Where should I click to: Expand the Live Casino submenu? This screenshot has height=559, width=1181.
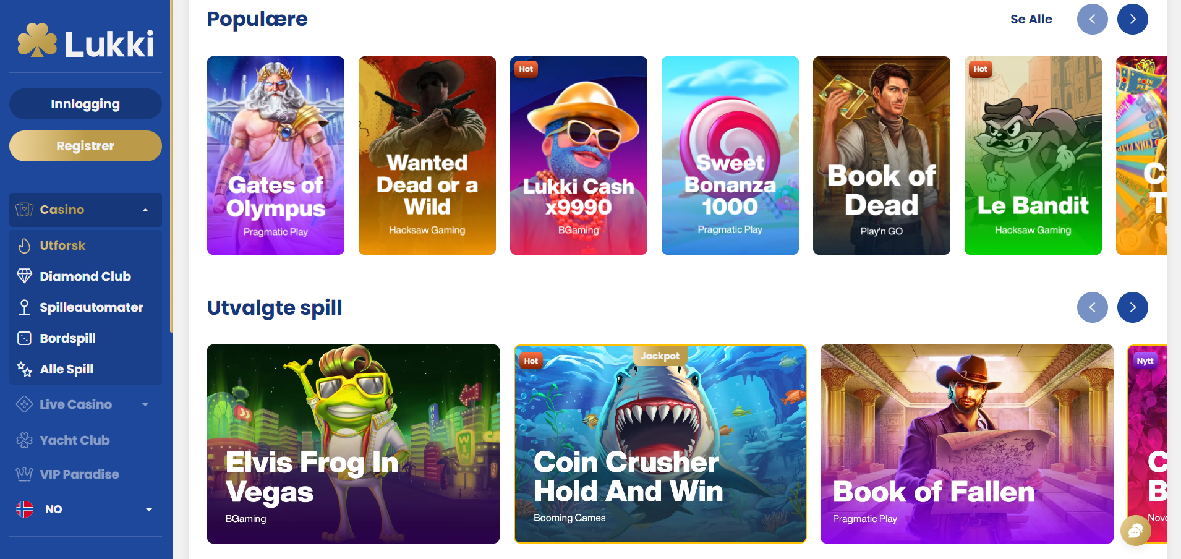pyautogui.click(x=85, y=404)
